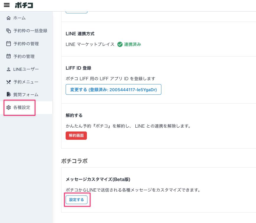
Task: Click the 連携済み status text
Action: click(132, 44)
